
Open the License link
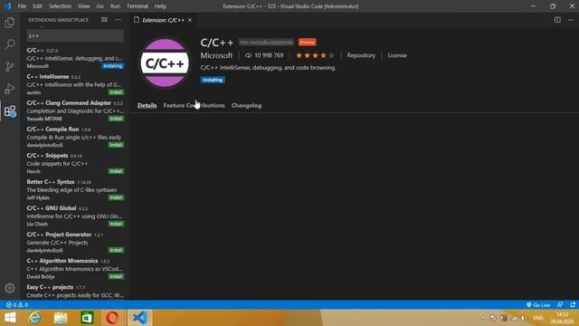[x=397, y=55]
